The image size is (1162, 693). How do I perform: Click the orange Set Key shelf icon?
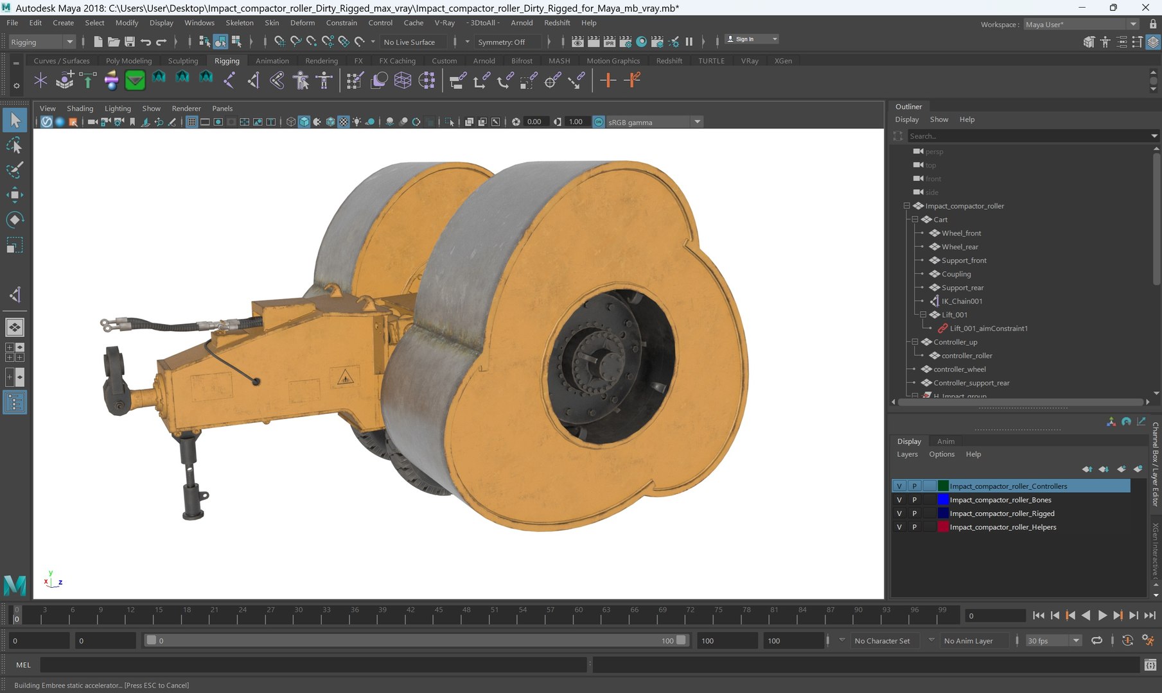pos(608,80)
